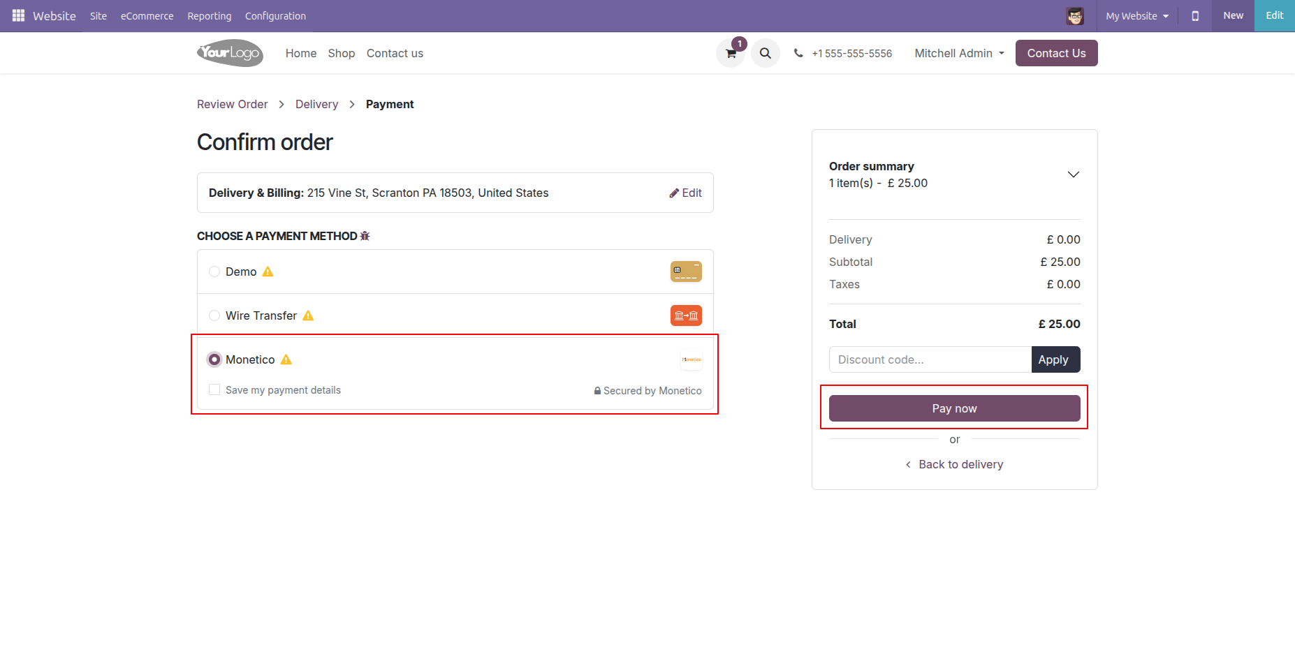Select the Wire Transfer radio button
The width and height of the screenshot is (1295, 647).
[214, 315]
